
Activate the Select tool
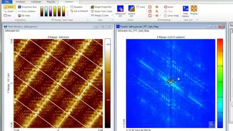coord(9,7)
